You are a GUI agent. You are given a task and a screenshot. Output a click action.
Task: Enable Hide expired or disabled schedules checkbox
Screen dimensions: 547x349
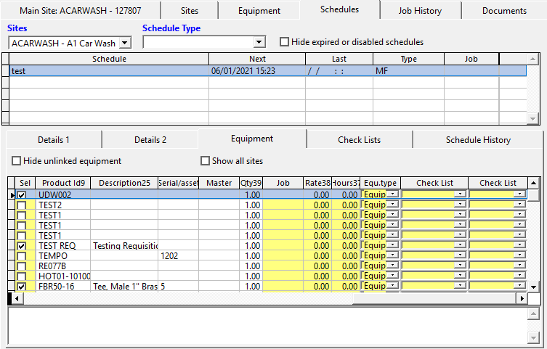pos(284,42)
